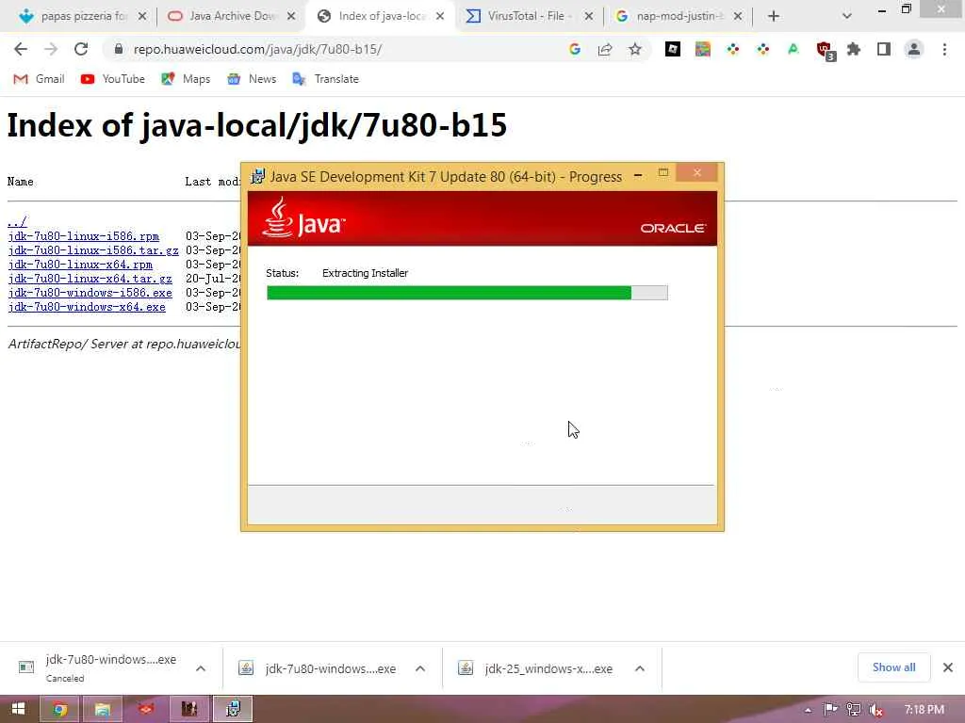
Task: View site information lock icon
Action: [119, 49]
